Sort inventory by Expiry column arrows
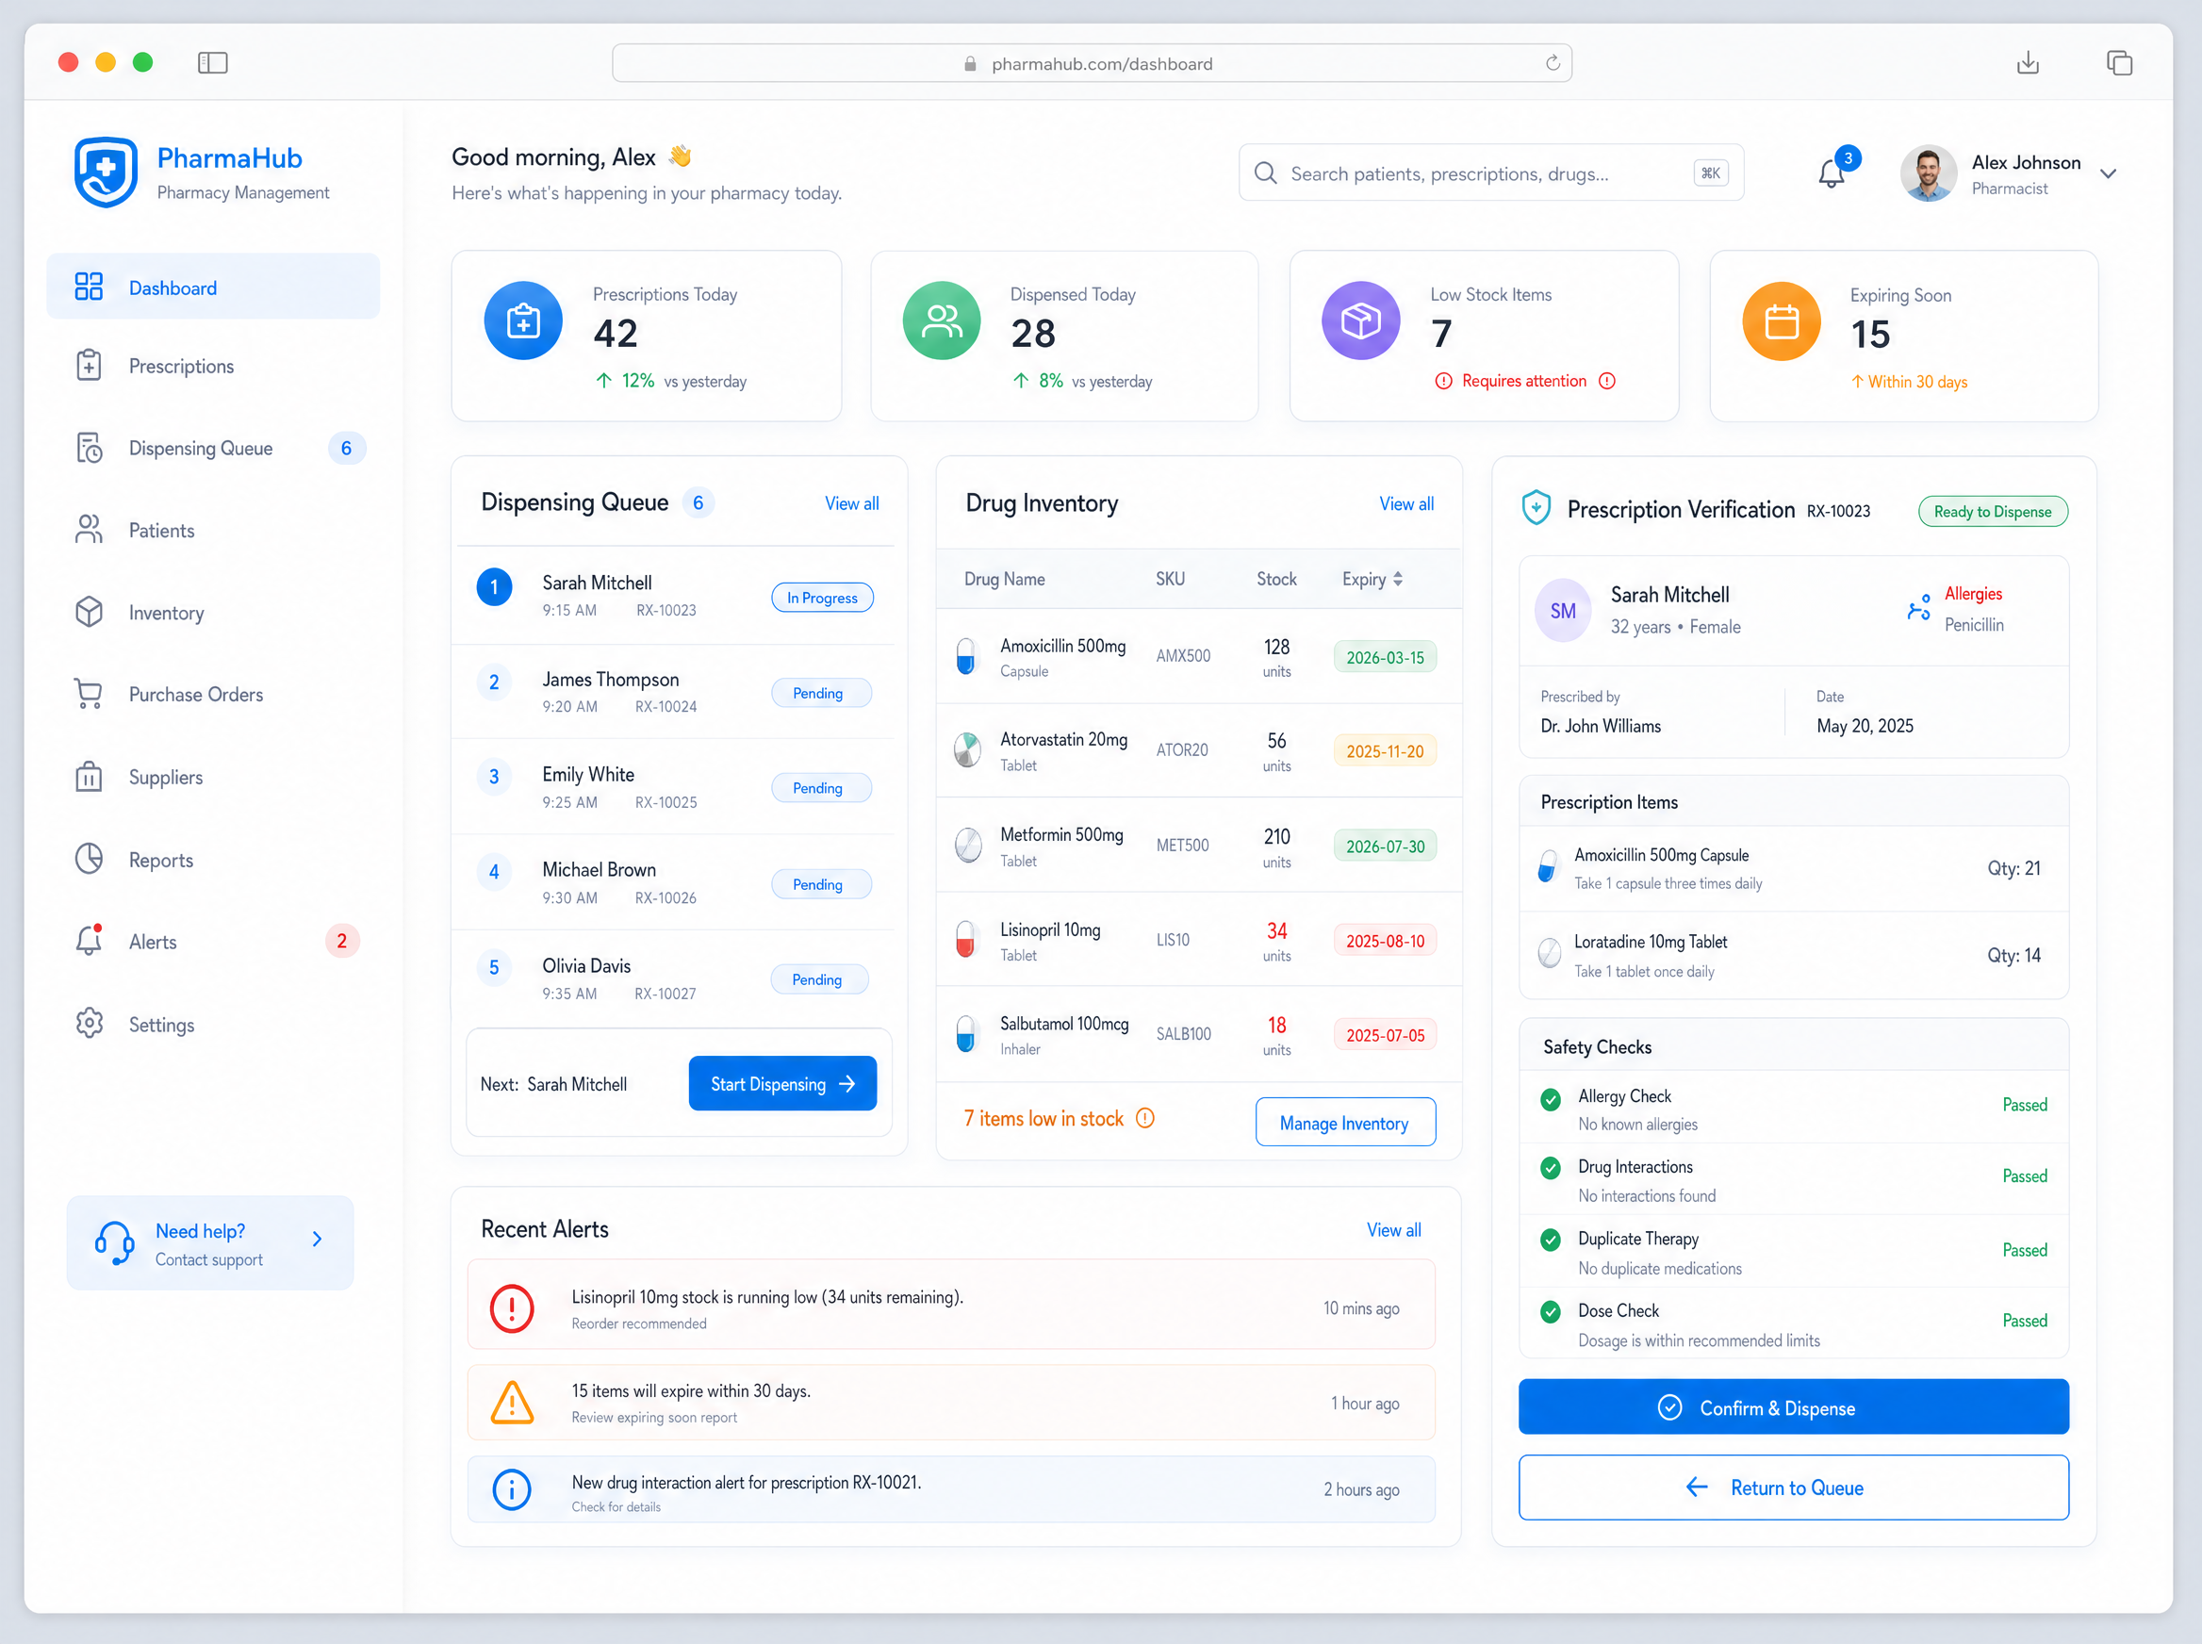The width and height of the screenshot is (2202, 1644). tap(1398, 579)
